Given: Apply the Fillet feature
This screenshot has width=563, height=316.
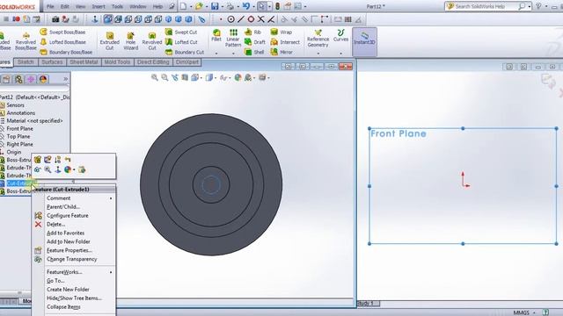Looking at the screenshot, I should 216,35.
